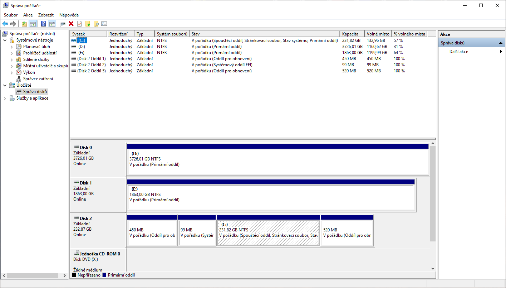Expand the Plánovač úloh node

pyautogui.click(x=12, y=47)
